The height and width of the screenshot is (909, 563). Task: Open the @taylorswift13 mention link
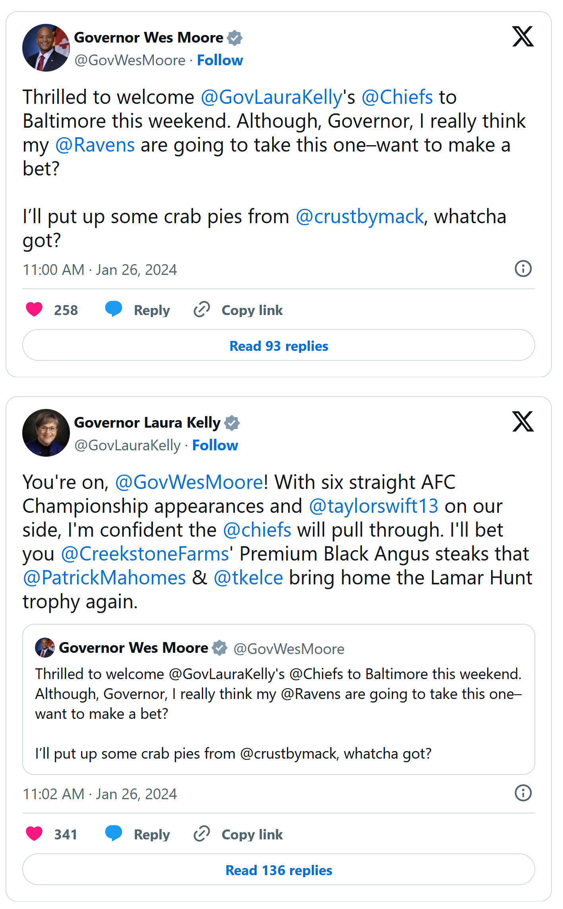(x=373, y=506)
